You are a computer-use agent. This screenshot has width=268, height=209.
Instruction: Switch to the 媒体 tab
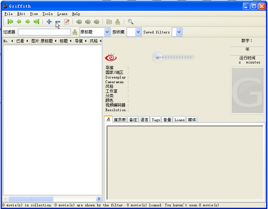(192, 120)
